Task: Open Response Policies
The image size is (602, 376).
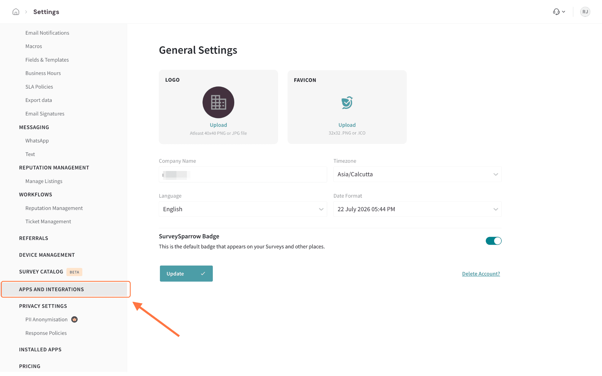Action: coord(46,333)
